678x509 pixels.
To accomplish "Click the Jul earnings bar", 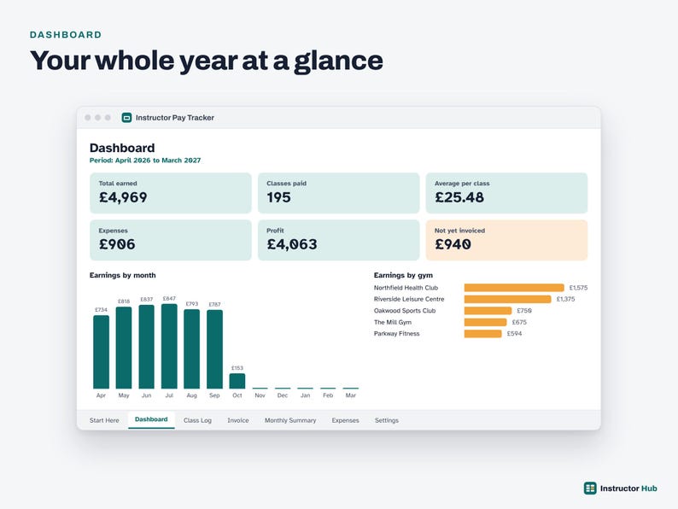I will tap(169, 347).
